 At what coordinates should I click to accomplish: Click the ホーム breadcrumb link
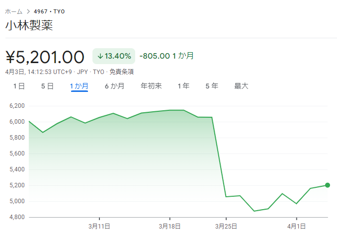14,11
